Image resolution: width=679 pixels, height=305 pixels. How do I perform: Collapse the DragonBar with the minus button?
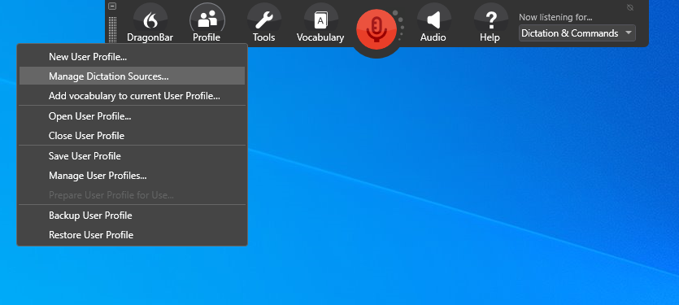112,6
